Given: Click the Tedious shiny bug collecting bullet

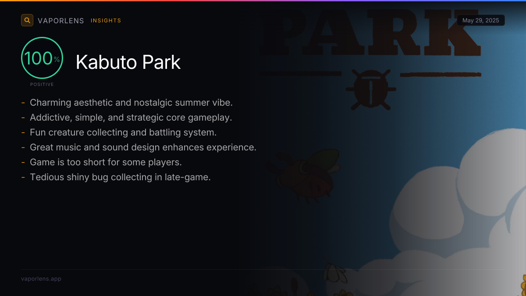Looking at the screenshot, I should click(x=120, y=177).
